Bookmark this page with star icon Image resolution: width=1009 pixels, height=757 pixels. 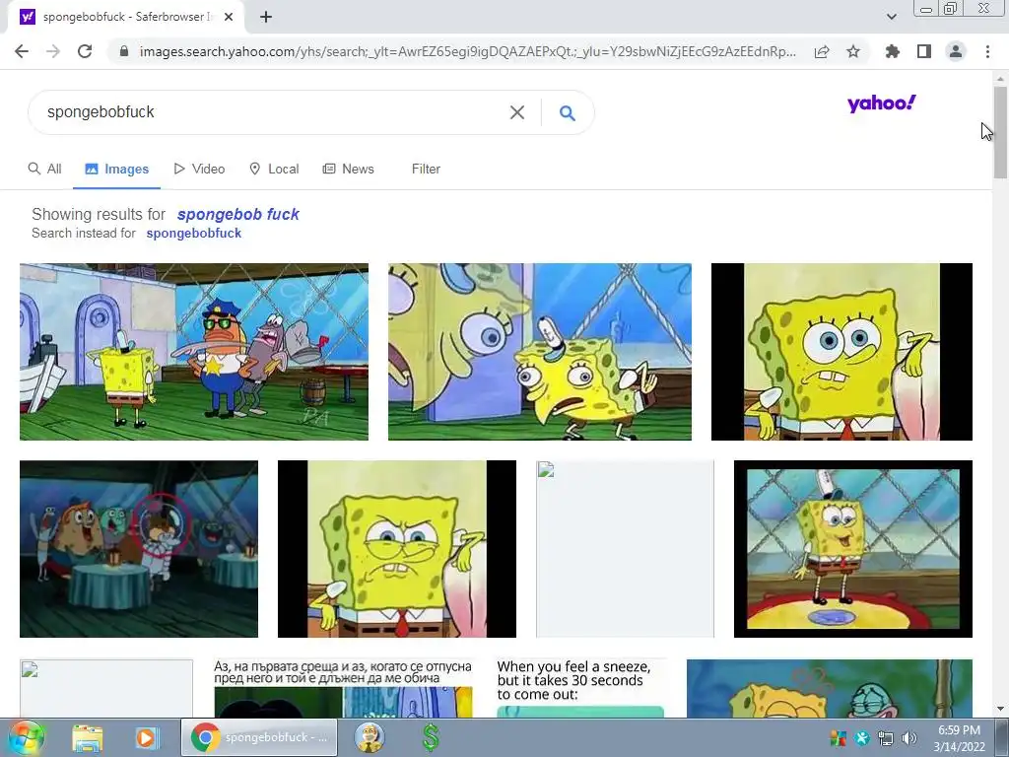click(x=853, y=51)
